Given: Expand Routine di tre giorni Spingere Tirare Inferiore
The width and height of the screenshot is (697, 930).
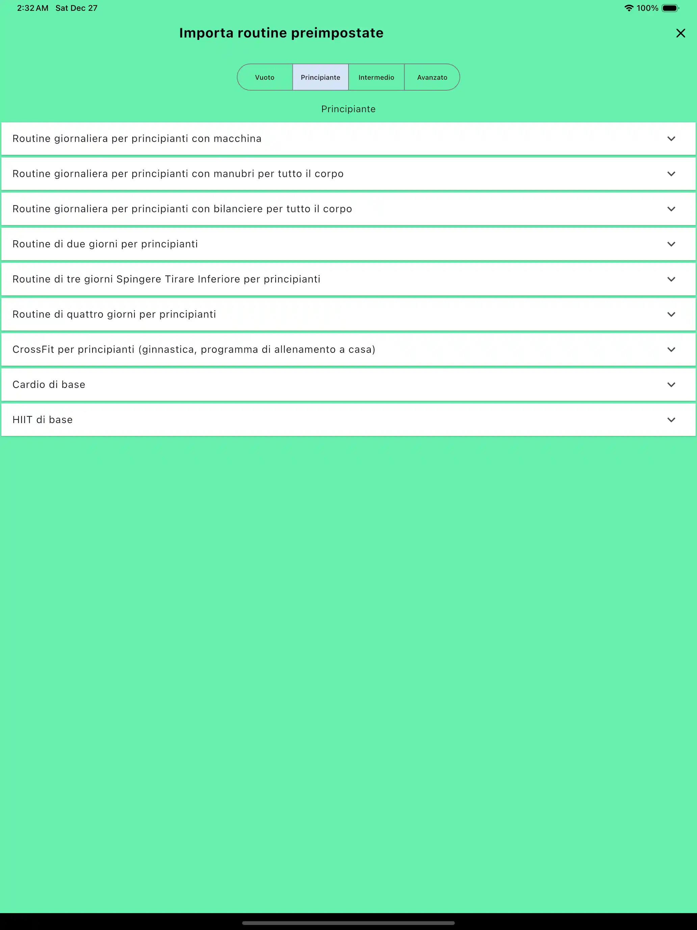Looking at the screenshot, I should (671, 279).
